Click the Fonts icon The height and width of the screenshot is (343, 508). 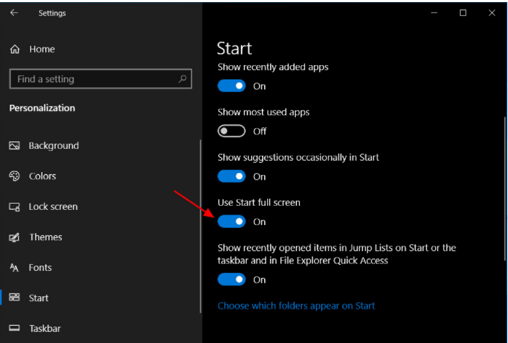(x=14, y=268)
